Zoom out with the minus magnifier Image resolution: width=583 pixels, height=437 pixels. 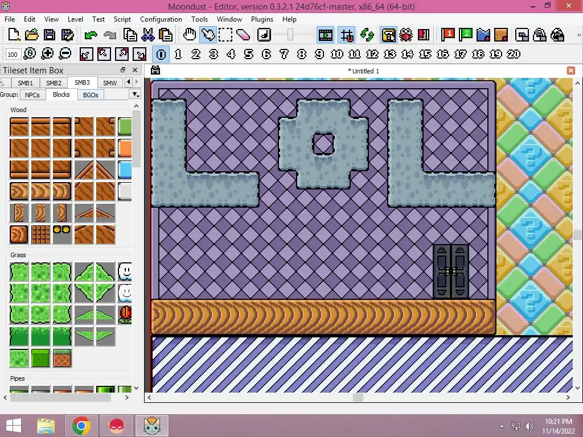tap(65, 54)
